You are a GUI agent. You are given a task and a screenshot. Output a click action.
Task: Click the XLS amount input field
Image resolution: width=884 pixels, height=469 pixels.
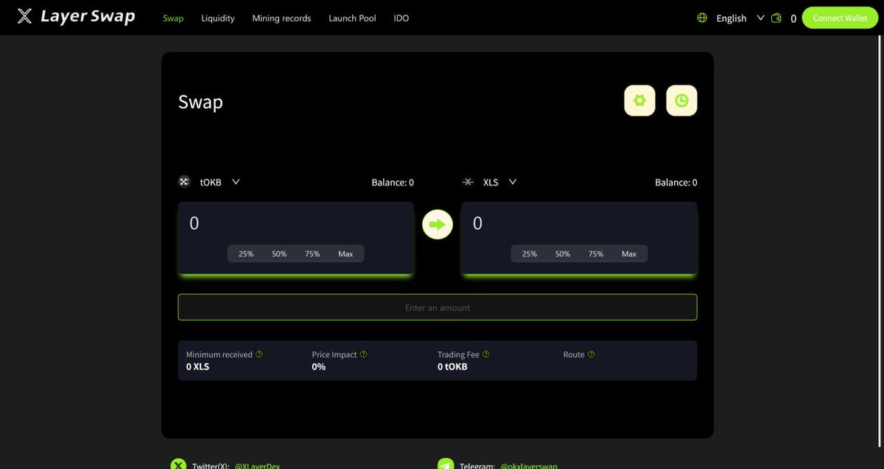(x=579, y=223)
